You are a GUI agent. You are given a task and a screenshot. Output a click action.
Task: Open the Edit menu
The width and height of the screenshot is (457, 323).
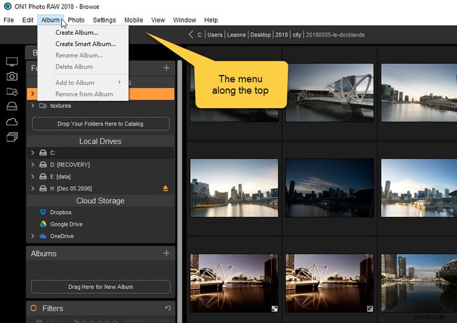[x=27, y=20]
